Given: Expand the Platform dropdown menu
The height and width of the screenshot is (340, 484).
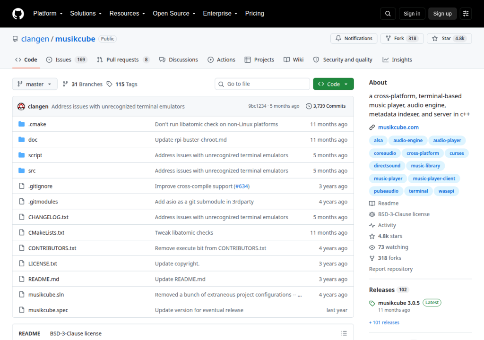Looking at the screenshot, I should 48,14.
